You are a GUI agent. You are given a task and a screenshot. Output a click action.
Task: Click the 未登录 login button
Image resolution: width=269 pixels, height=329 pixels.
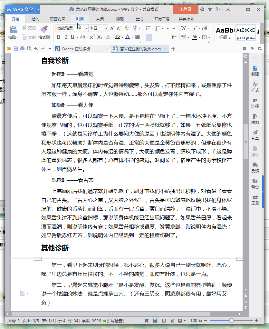point(185,10)
